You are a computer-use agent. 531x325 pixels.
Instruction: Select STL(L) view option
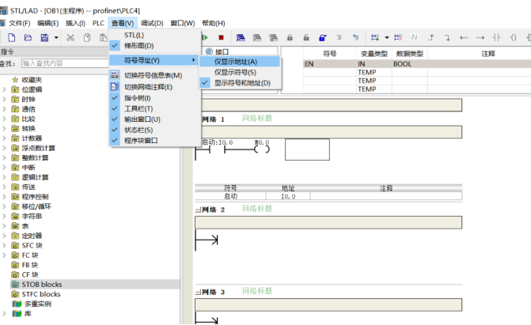155,35
